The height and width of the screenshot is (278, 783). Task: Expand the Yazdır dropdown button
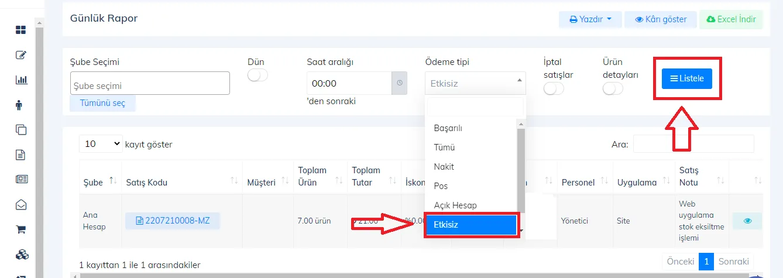pyautogui.click(x=590, y=19)
